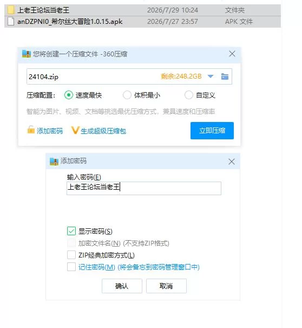Click the lock icon next to 添加密码

click(31, 130)
